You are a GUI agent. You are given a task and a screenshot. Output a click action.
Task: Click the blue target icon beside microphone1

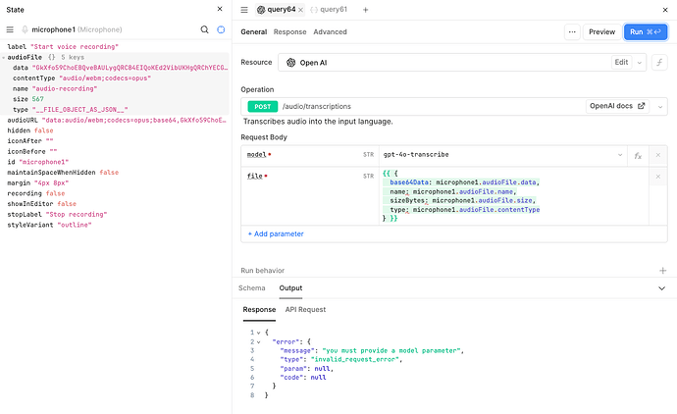221,29
